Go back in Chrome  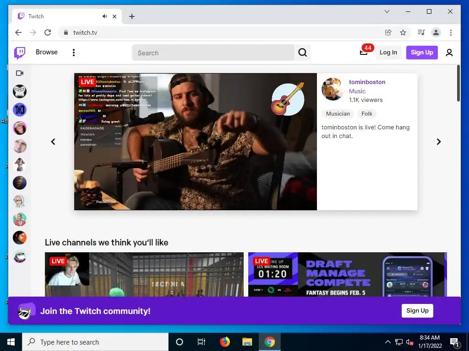tap(18, 32)
